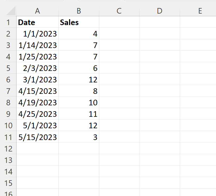Select row 6 header

pyautogui.click(x=8, y=79)
